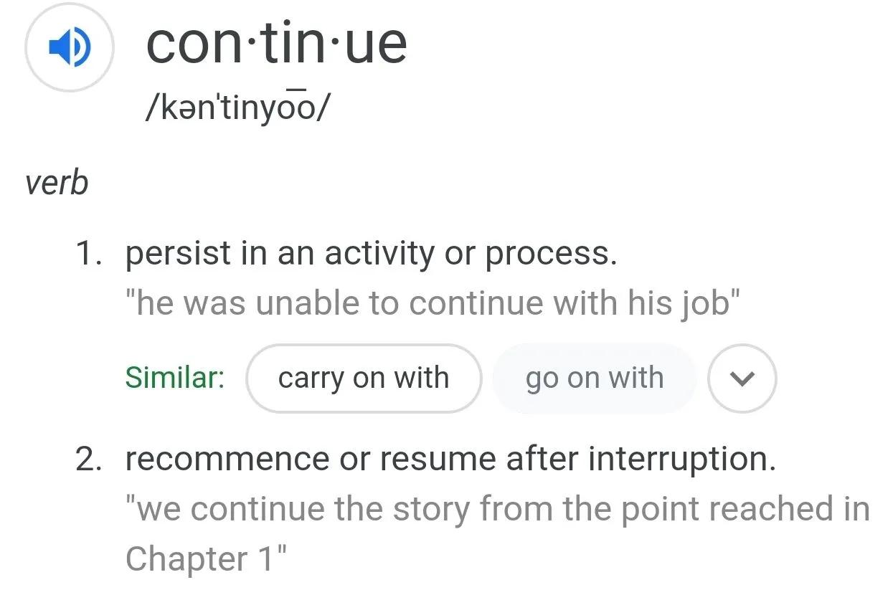The image size is (893, 590).
Task: Select the "carry on with" synonym chip
Action: (x=363, y=378)
